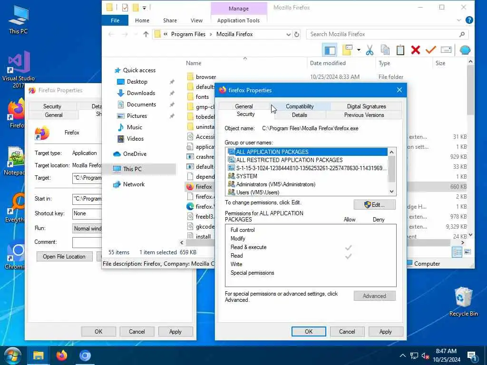Click the Name column header
The image size is (487, 365).
(194, 63)
